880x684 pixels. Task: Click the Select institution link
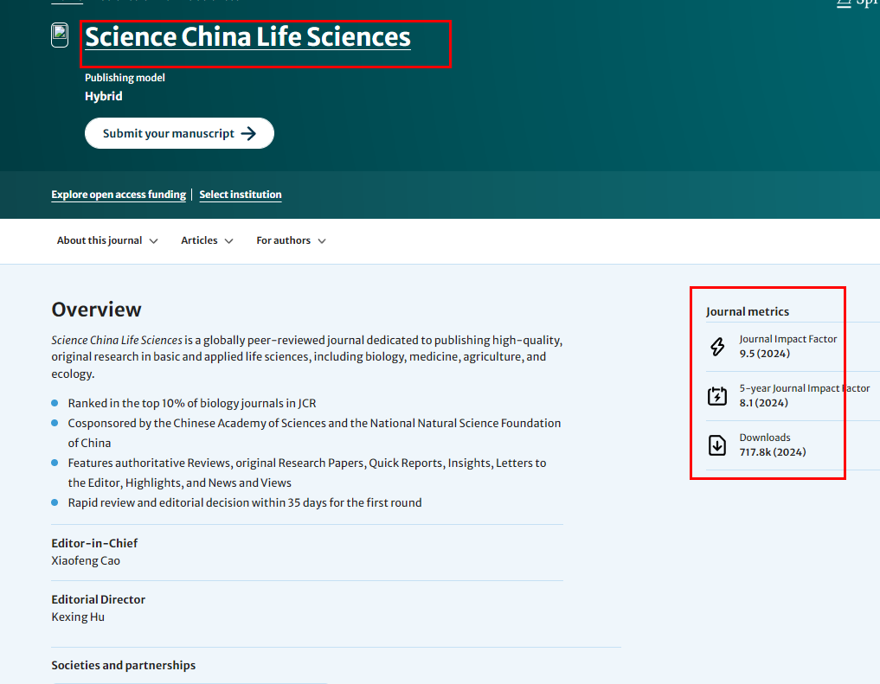[241, 195]
